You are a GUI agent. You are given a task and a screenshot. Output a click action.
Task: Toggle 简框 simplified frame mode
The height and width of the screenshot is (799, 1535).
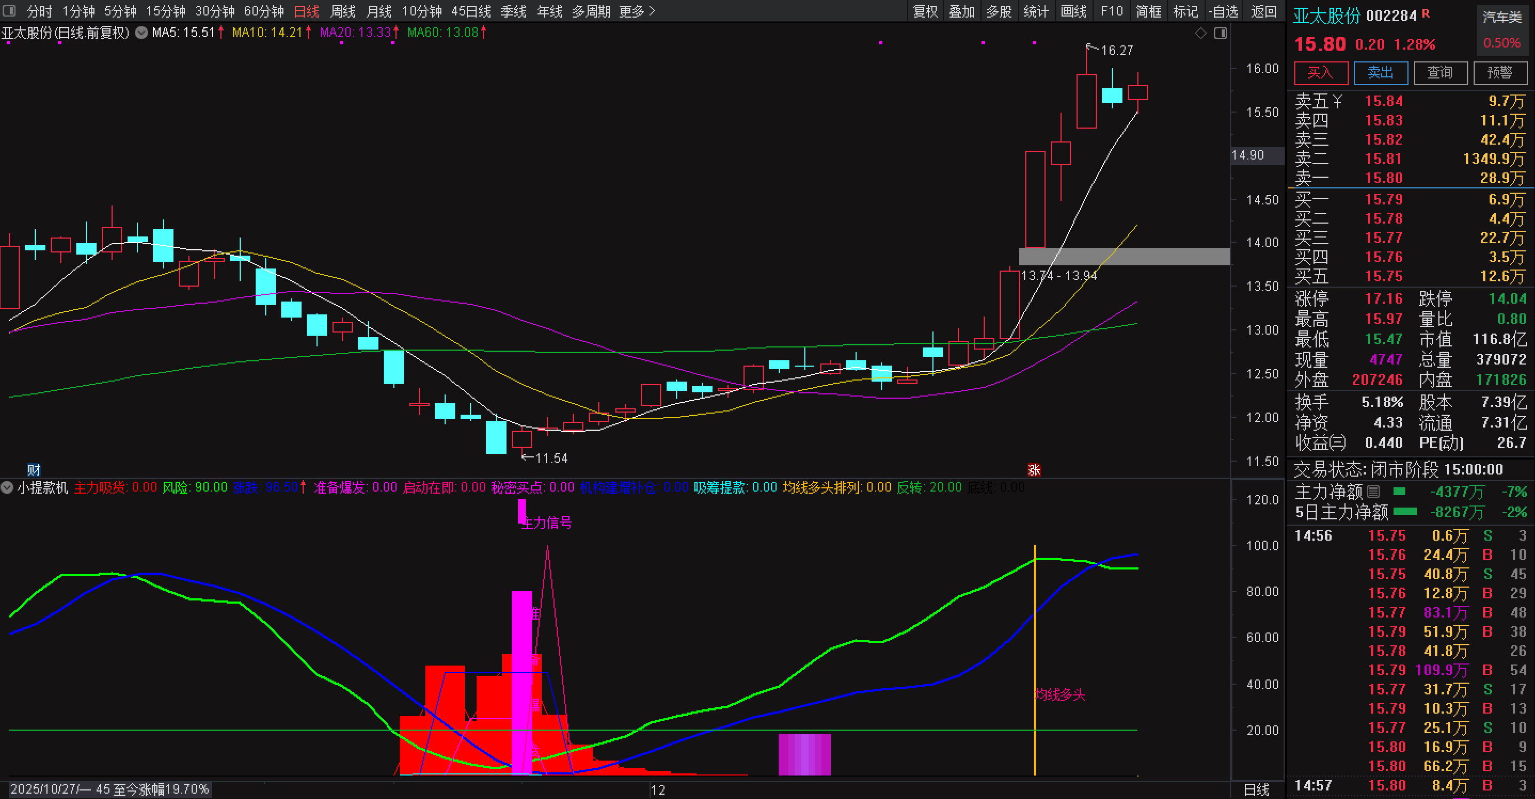click(1148, 11)
